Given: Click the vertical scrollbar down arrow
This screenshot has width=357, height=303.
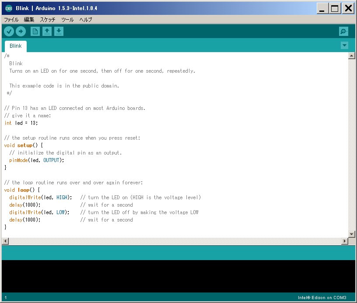Looking at the screenshot, I should [352, 234].
